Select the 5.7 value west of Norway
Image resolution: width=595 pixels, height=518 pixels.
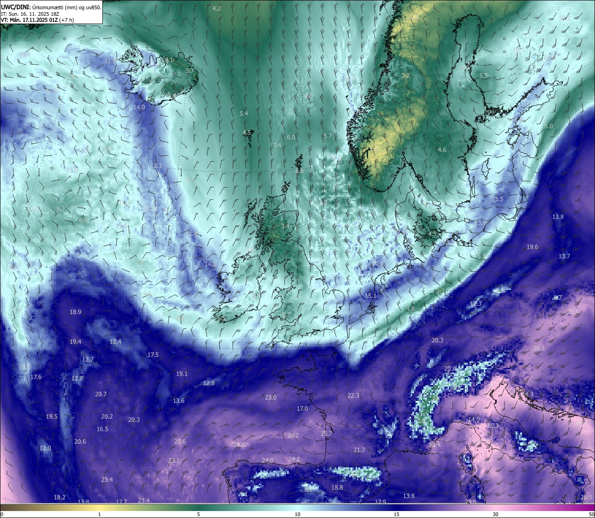pos(328,136)
